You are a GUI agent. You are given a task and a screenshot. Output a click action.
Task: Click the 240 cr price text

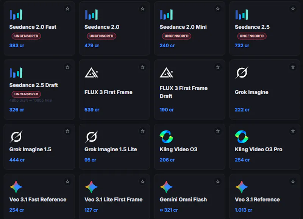click(167, 45)
